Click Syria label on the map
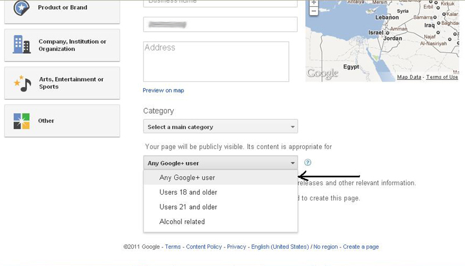 [x=403, y=11]
